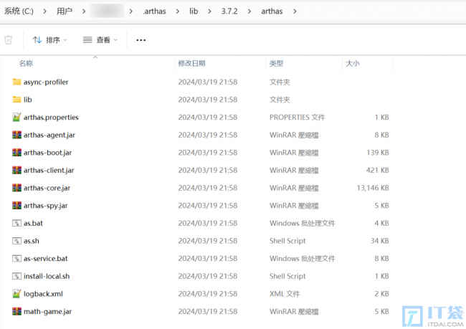Sort by the 修改日期 column header
Image resolution: width=466 pixels, height=329 pixels.
tap(191, 63)
